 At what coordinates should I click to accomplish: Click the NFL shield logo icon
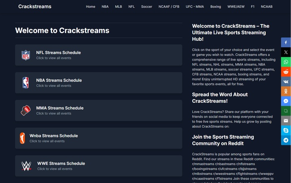tap(26, 55)
